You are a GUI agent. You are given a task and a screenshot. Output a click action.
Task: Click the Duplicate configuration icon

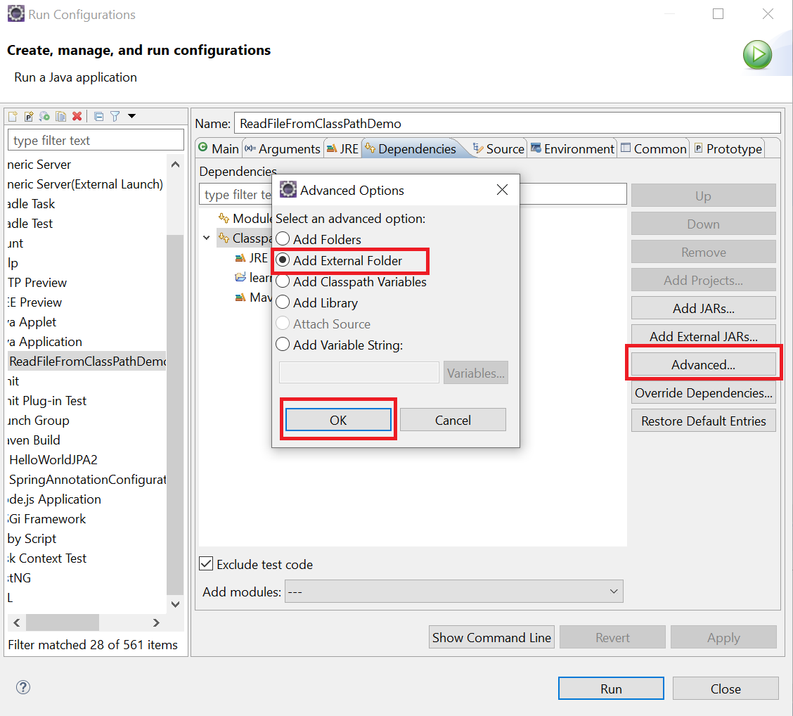tap(61, 117)
